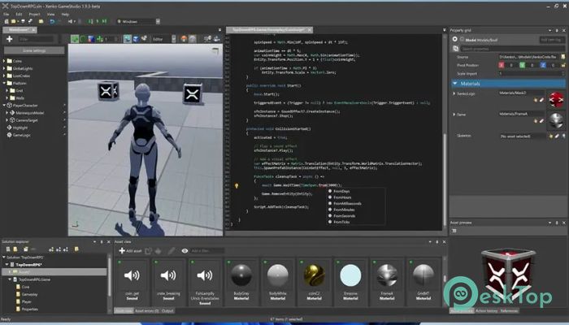Expand the Coins folder in scene tree
This screenshot has width=569, height=325.
[x=4, y=61]
